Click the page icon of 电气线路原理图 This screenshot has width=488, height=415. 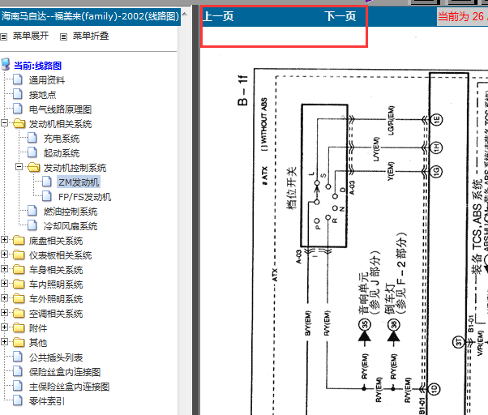18,109
